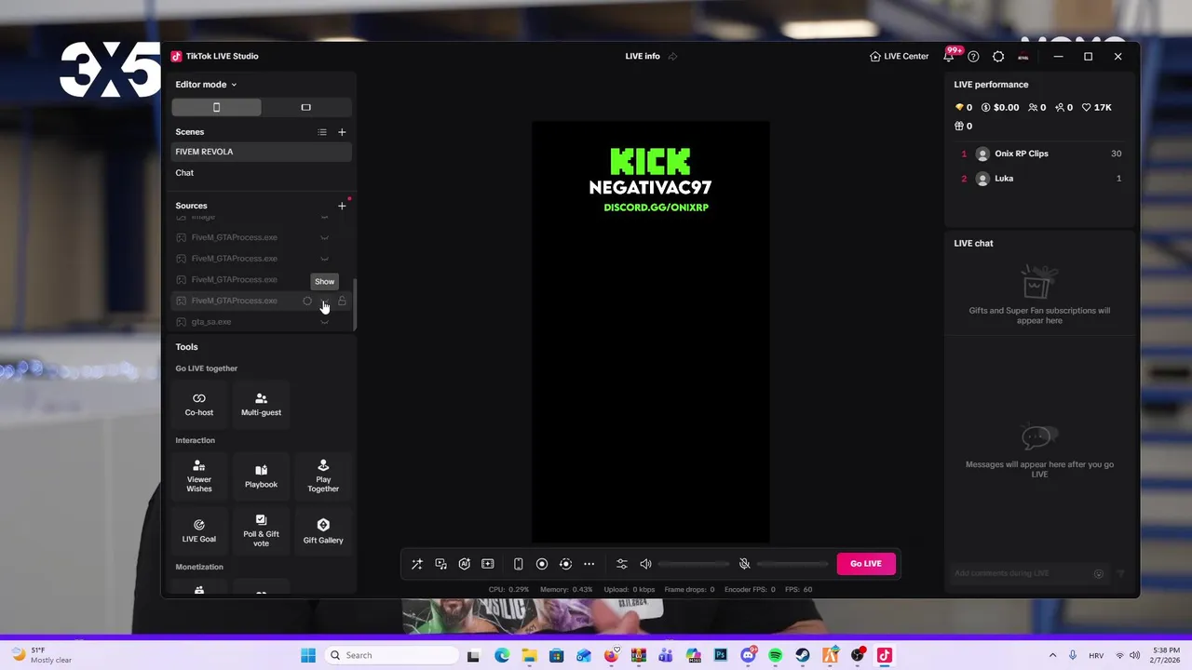Viewport: 1192px width, 670px height.
Task: Expand the Editor mode dropdown
Action: [x=206, y=85]
